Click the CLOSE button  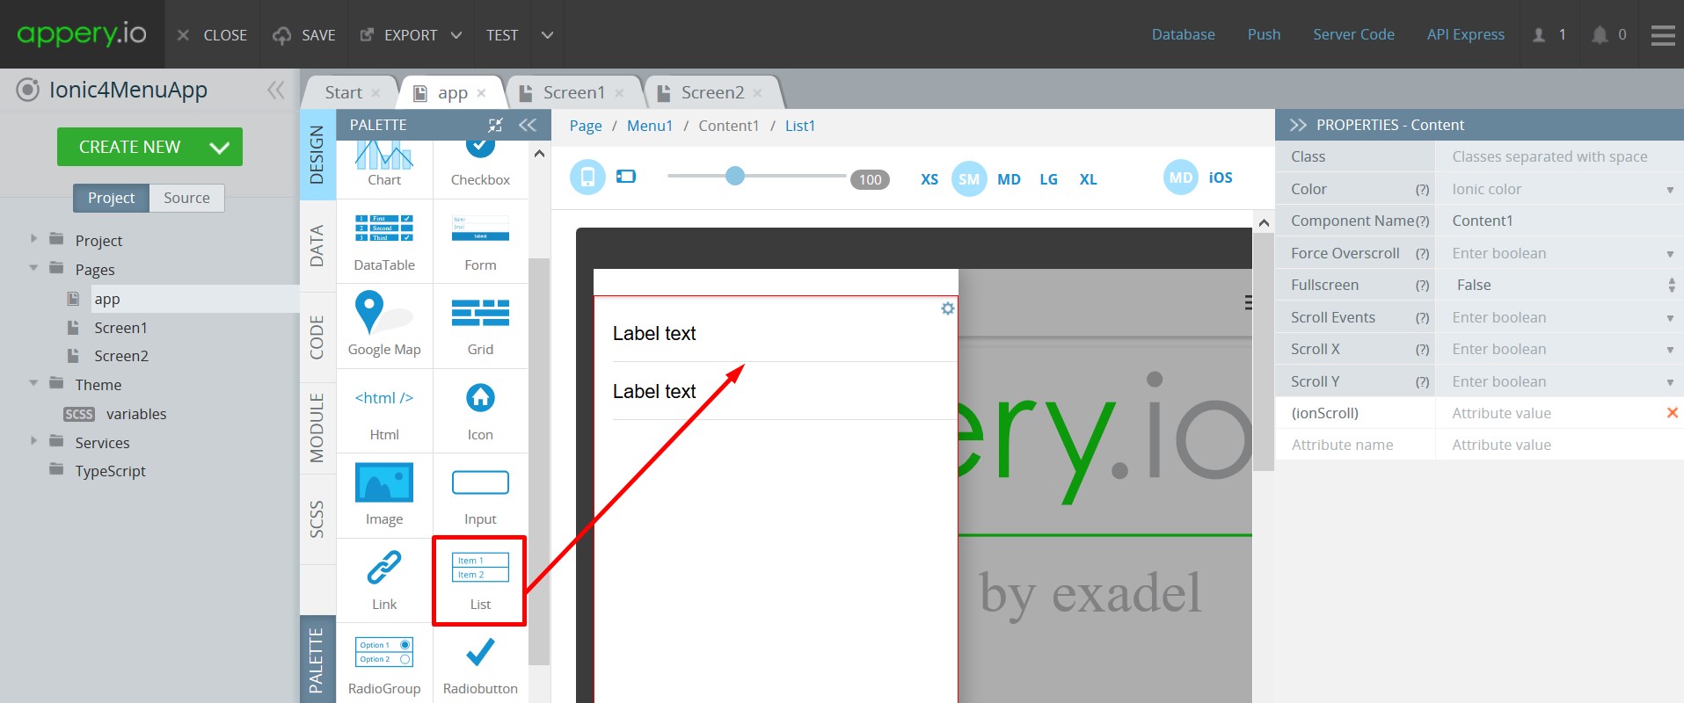[x=212, y=35]
